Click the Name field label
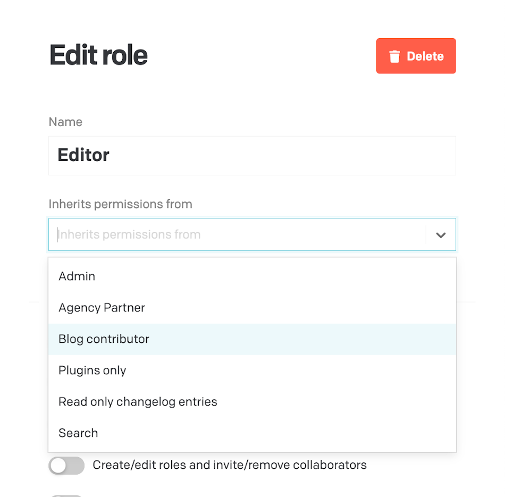 click(x=65, y=122)
